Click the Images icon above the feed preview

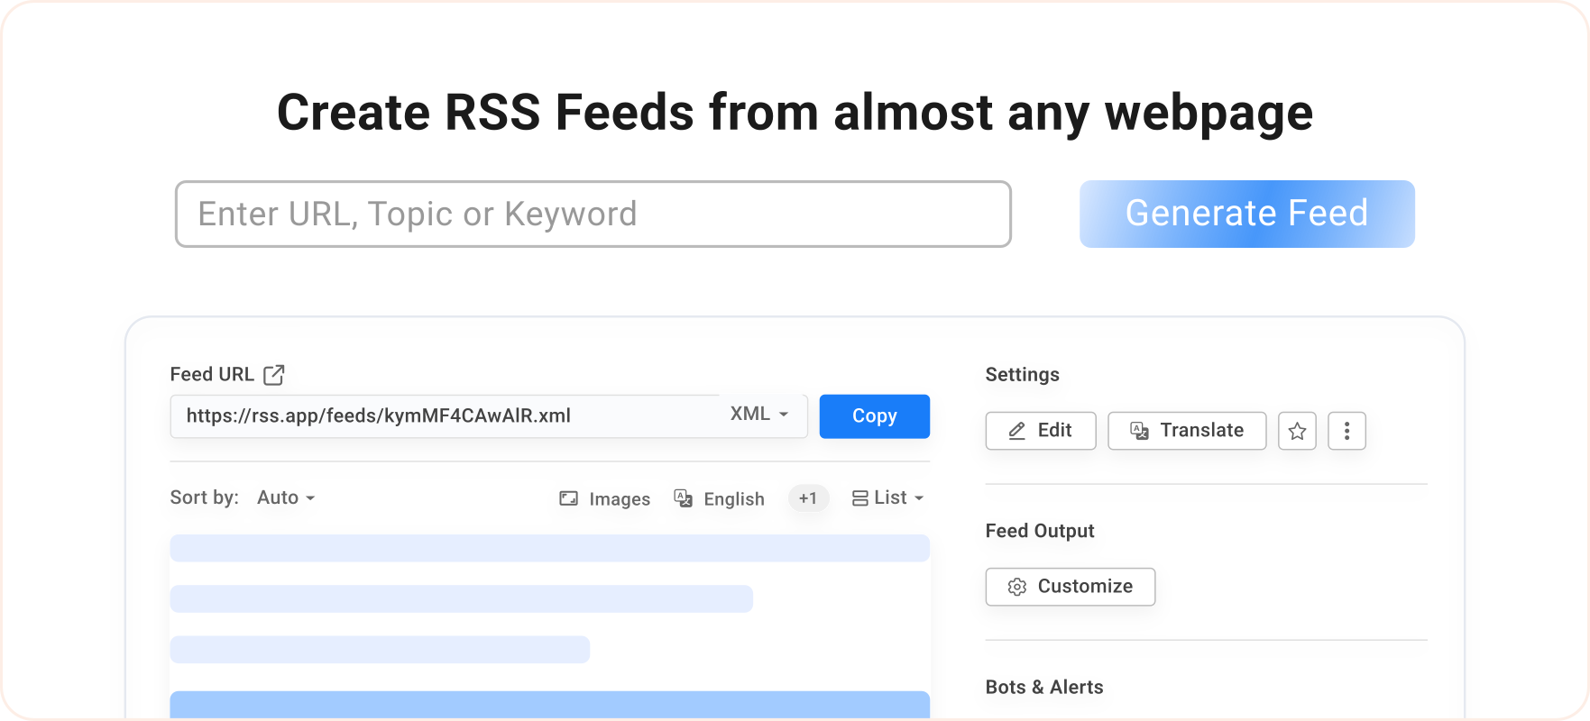coord(567,497)
